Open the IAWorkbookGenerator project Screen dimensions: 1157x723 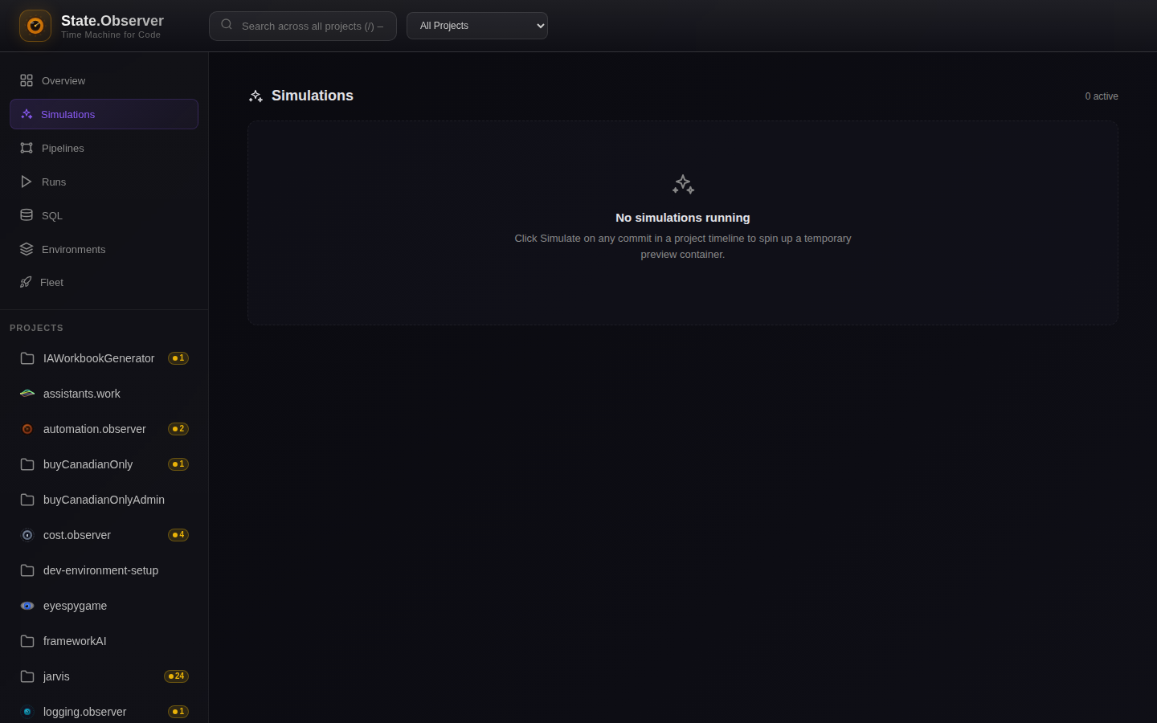tap(104, 358)
